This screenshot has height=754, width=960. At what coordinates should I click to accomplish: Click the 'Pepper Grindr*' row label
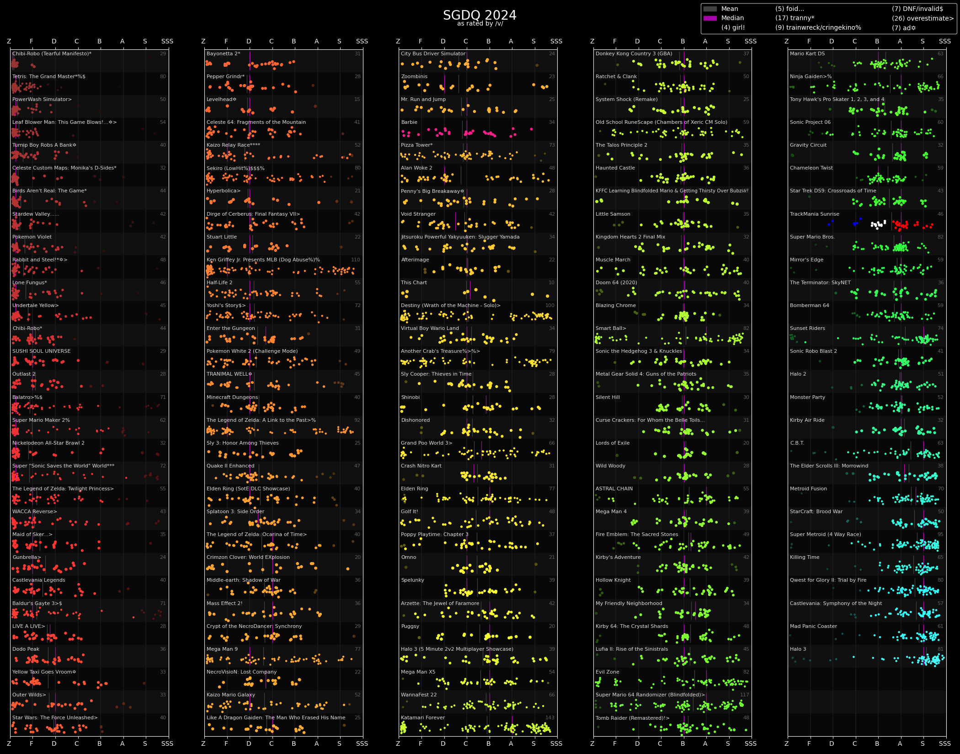point(225,76)
